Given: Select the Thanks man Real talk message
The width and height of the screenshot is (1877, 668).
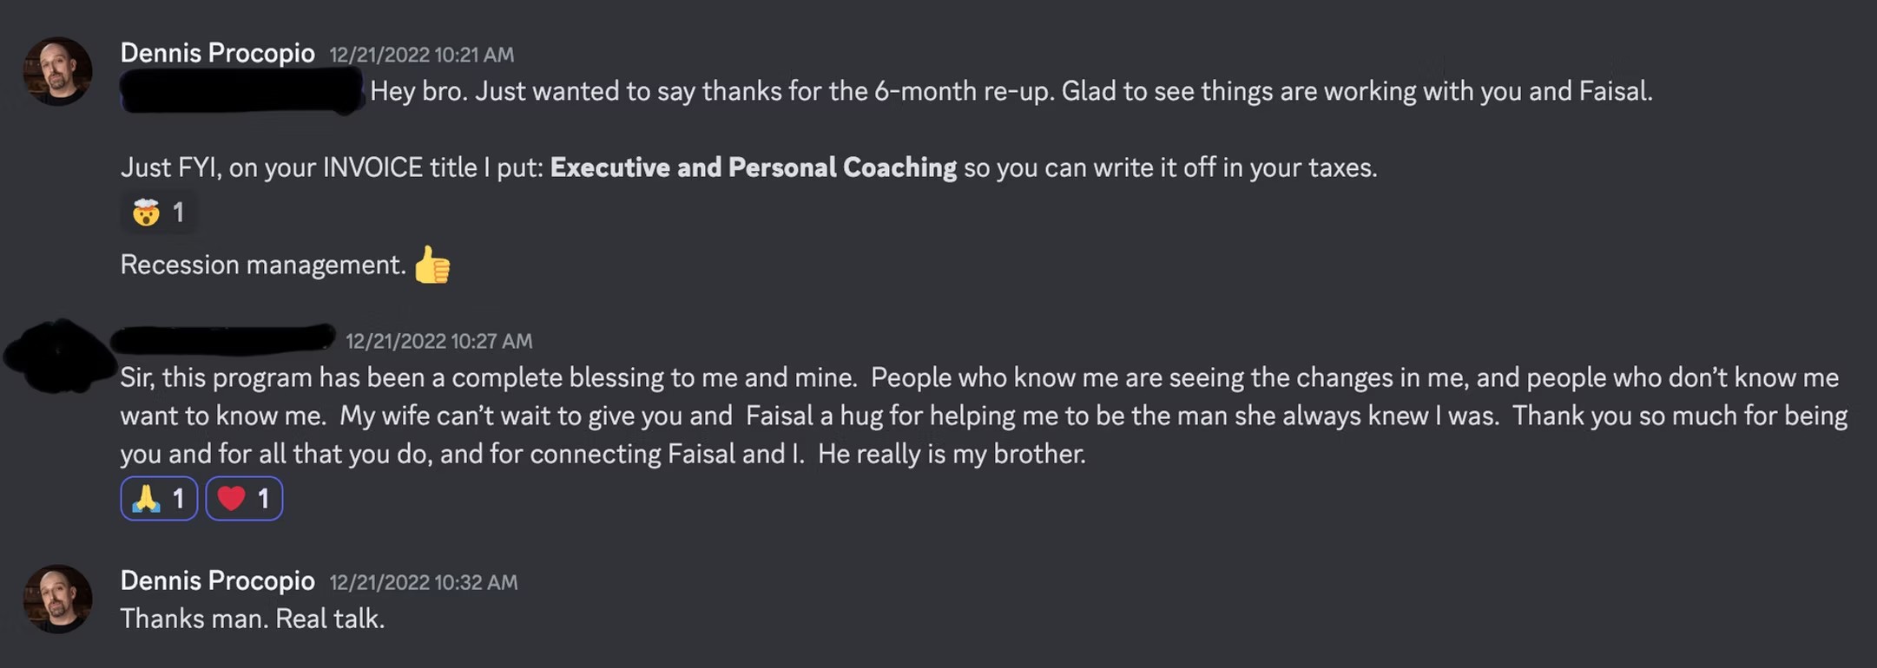Looking at the screenshot, I should [253, 618].
